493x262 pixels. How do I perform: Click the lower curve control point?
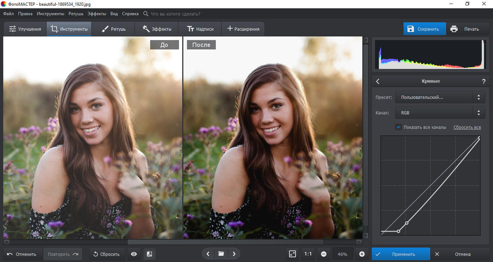[x=398, y=231]
